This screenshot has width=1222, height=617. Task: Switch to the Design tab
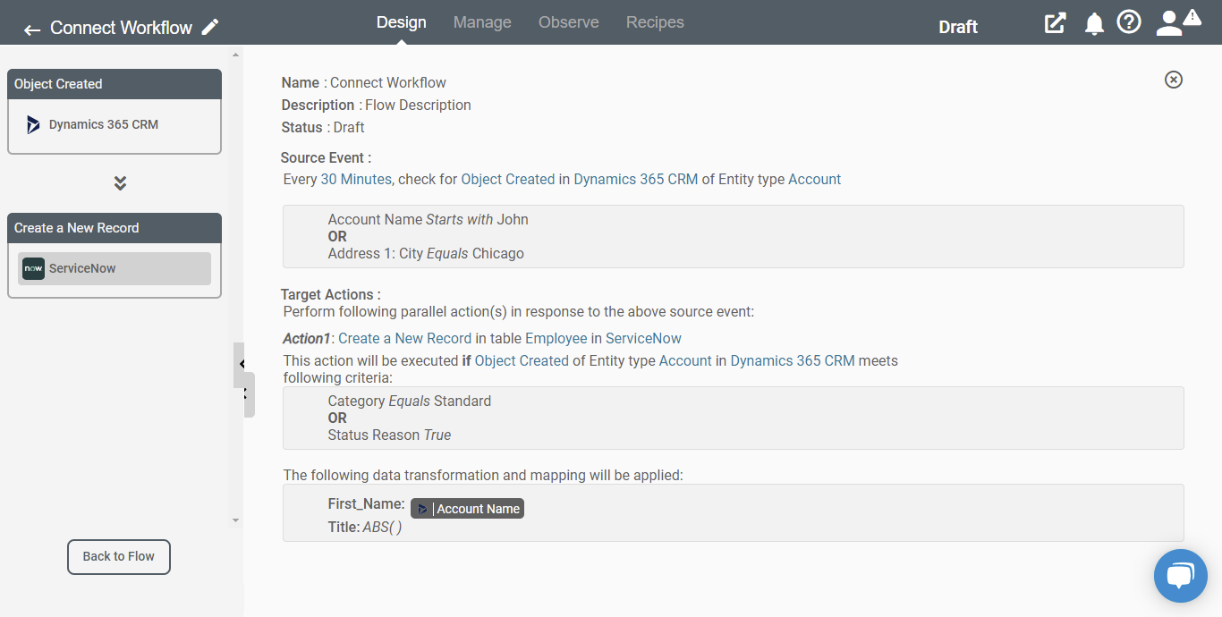tap(402, 22)
